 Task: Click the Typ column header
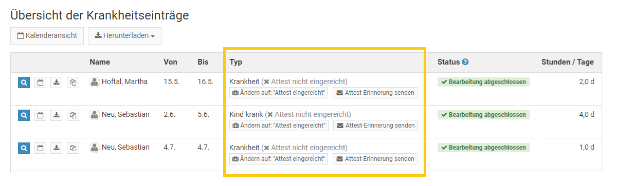(x=236, y=62)
